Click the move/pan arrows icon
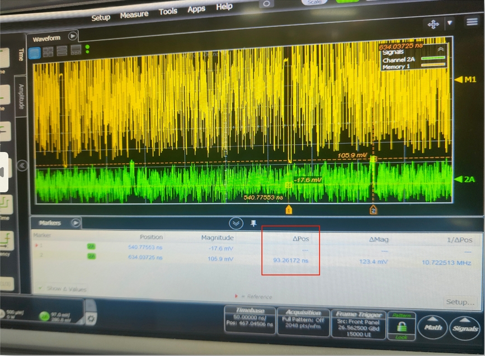This screenshot has height=356, width=485. 433,24
